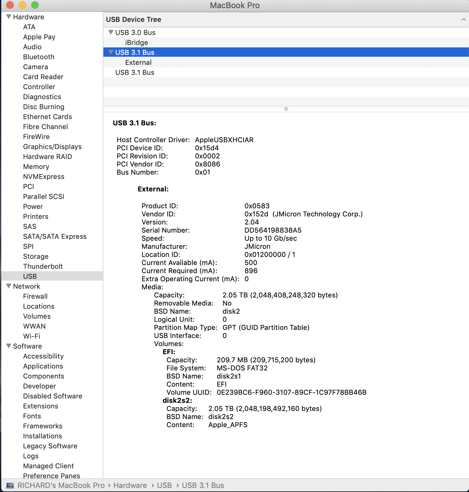Screen dimensions: 469x492
Task: Select Installations in the sidebar
Action: (43, 436)
